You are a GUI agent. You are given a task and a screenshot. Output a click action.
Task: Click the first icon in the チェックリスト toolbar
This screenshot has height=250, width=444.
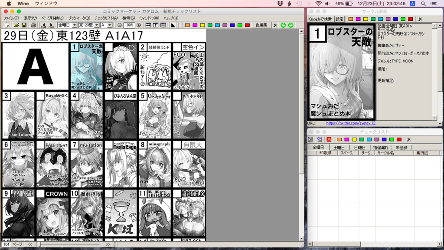point(310,139)
